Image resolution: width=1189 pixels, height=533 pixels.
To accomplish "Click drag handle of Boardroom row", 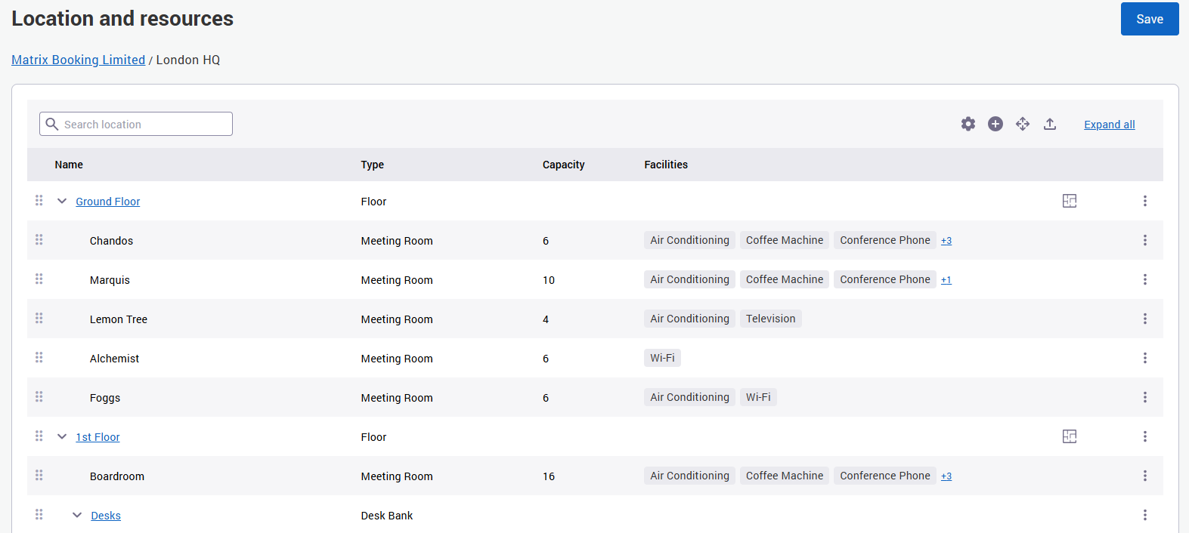I will (x=39, y=475).
